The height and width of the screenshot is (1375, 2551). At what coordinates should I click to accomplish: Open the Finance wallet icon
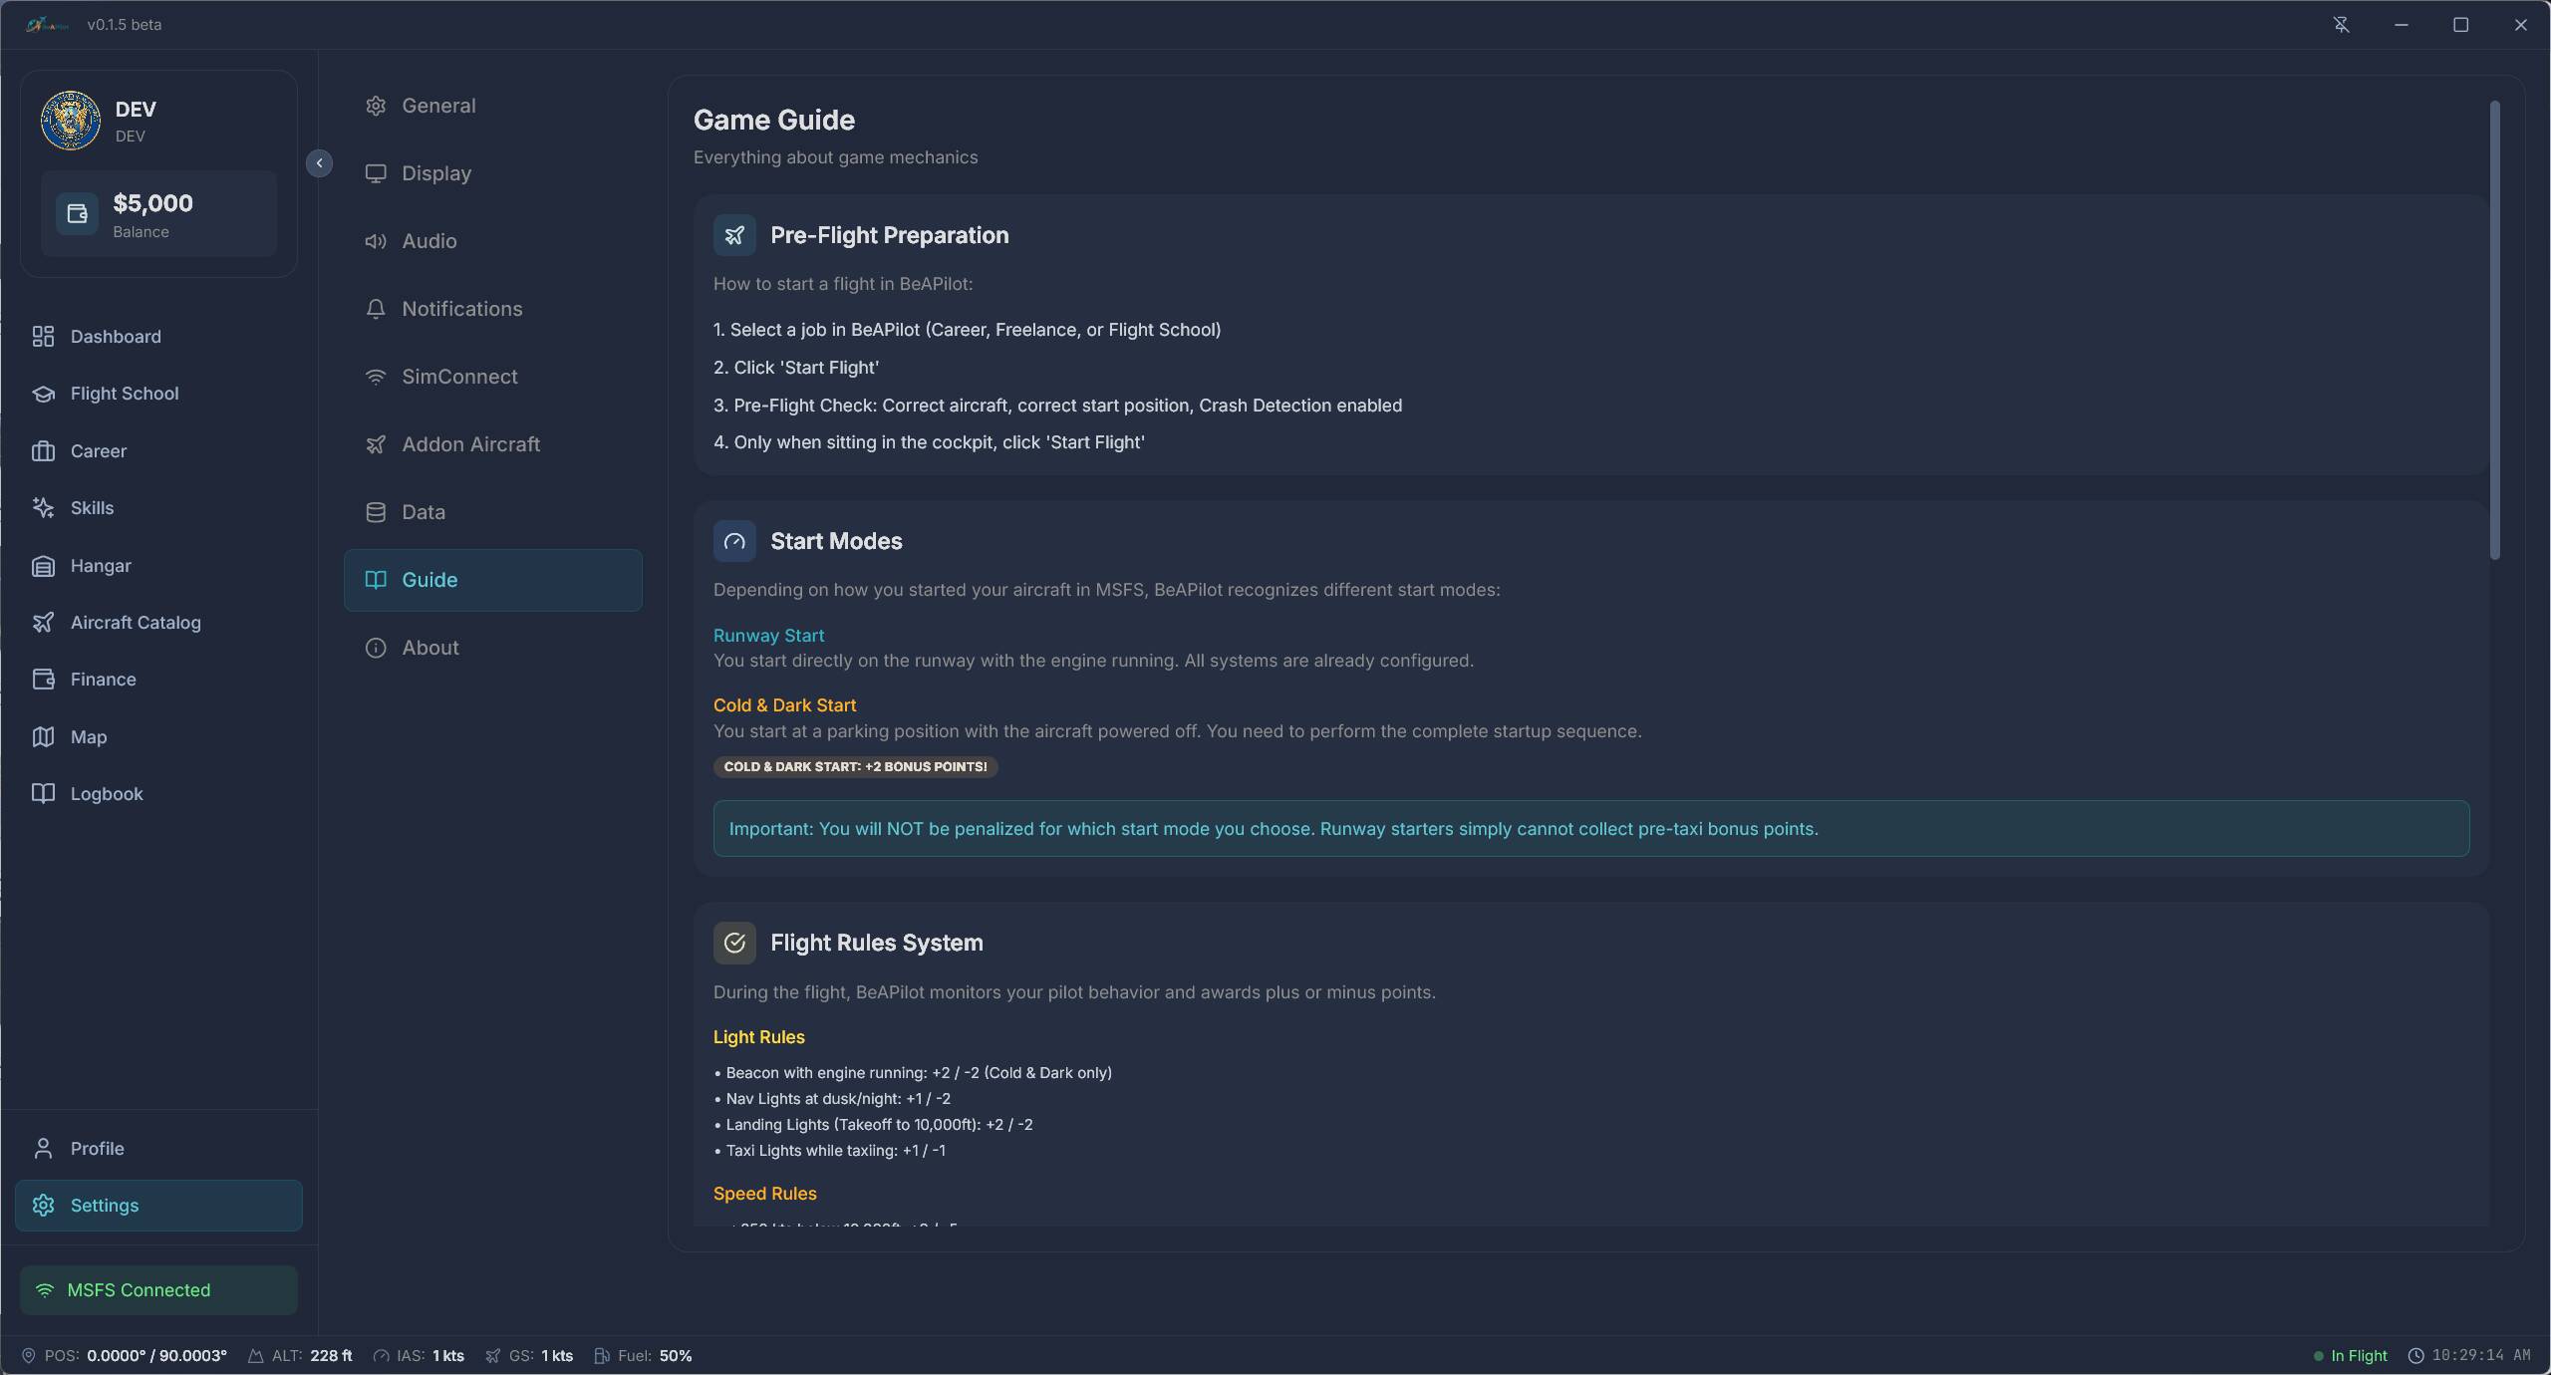tap(43, 680)
